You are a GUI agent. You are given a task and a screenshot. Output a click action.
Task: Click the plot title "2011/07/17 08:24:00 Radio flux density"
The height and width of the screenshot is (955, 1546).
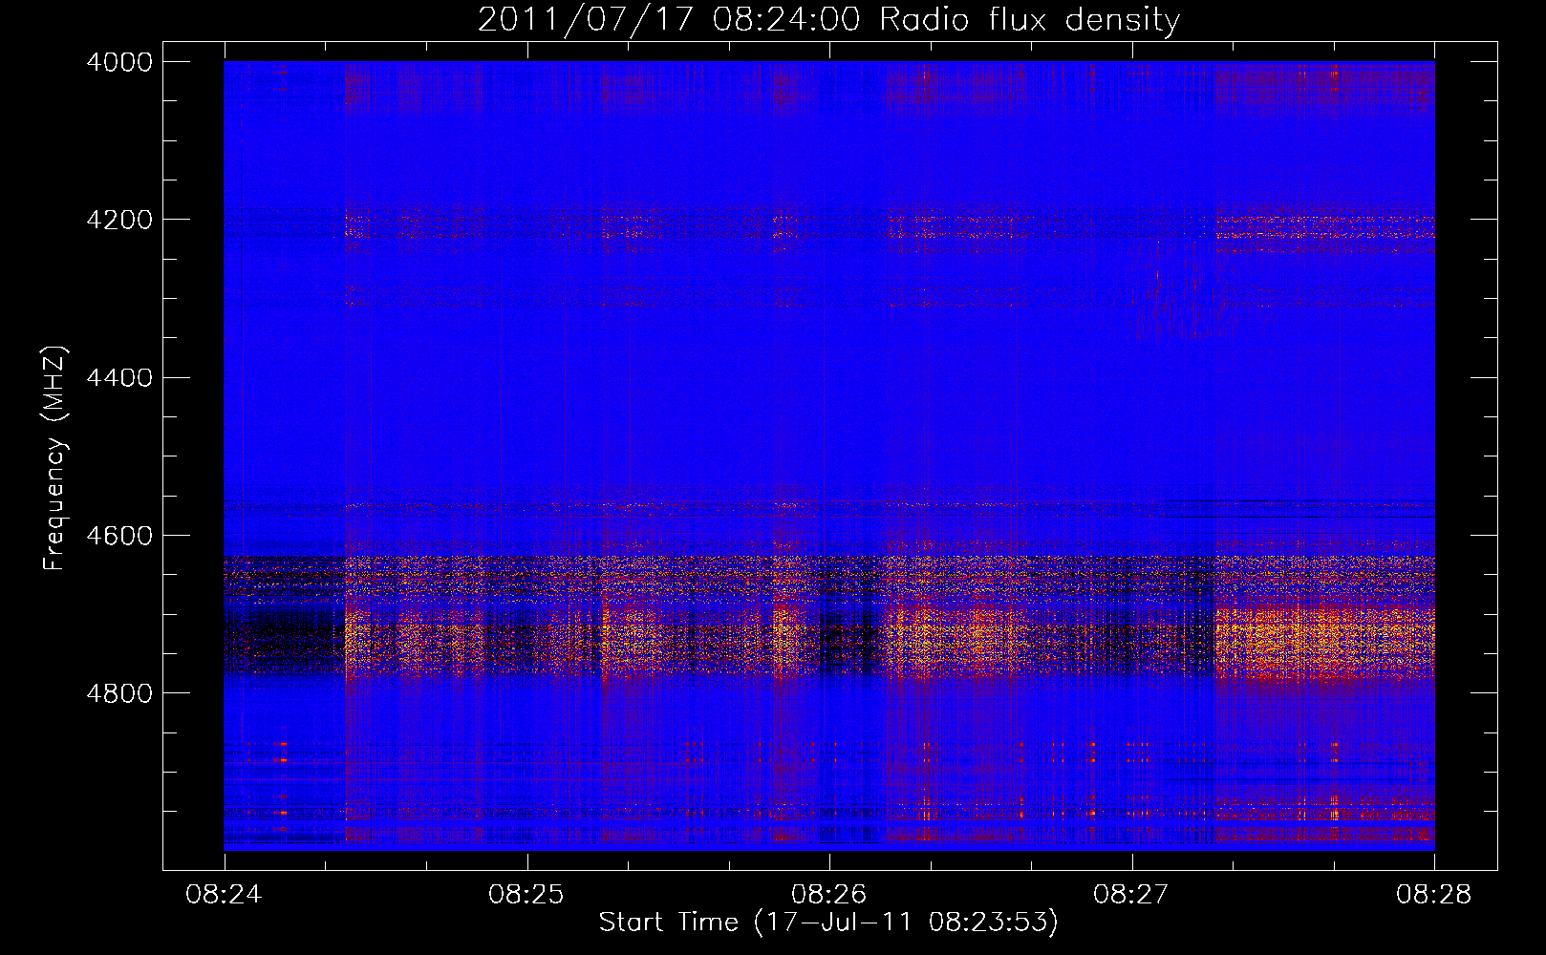[x=828, y=20]
